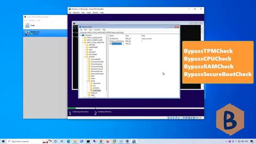Image resolution: width=256 pixels, height=144 pixels.
Task: Select the LabConfig key
Action: tap(97, 90)
